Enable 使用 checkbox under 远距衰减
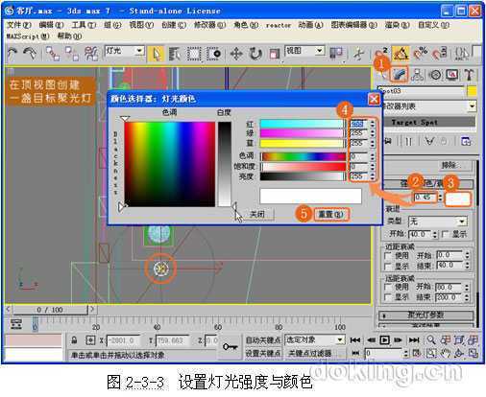This screenshot has height=397, width=486. coord(388,287)
